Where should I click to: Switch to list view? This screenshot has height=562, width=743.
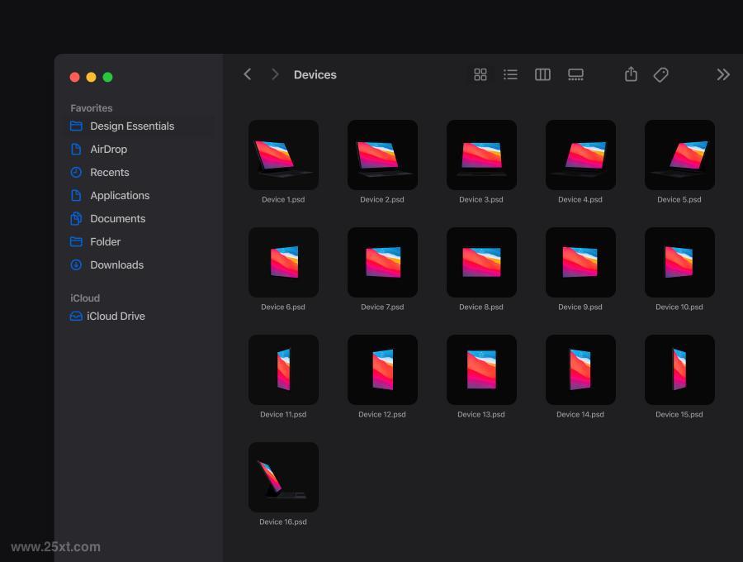pos(510,74)
